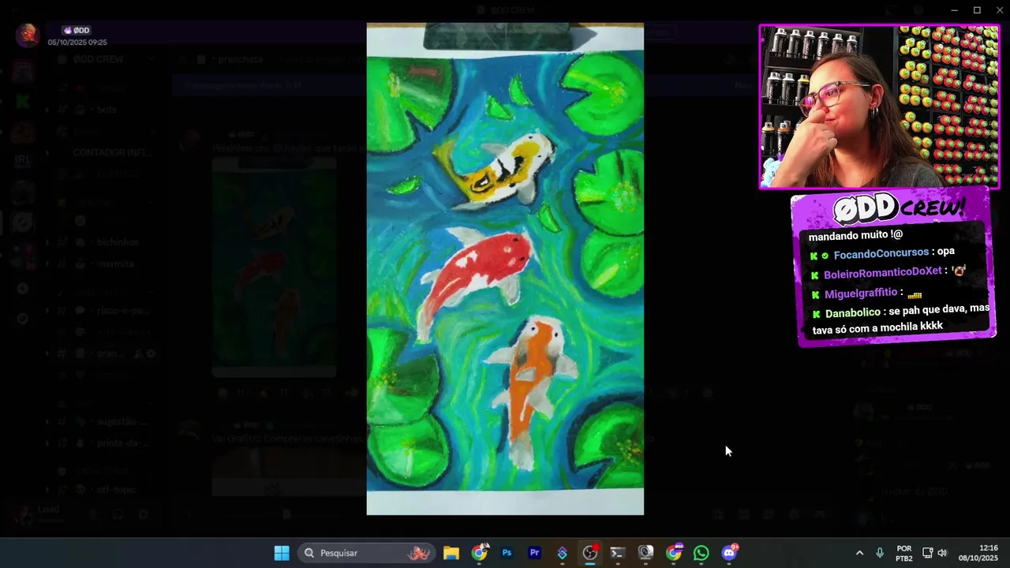This screenshot has height=568, width=1010.
Task: Open the IRL server icon in Discord
Action: (23, 160)
